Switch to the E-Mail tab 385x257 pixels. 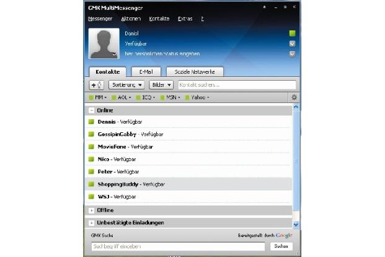146,72
